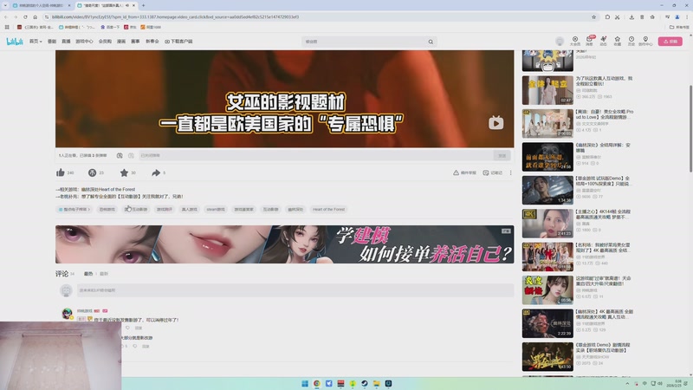Image resolution: width=693 pixels, height=390 pixels.
Task: Open Chrome from the taskbar
Action: (x=317, y=383)
